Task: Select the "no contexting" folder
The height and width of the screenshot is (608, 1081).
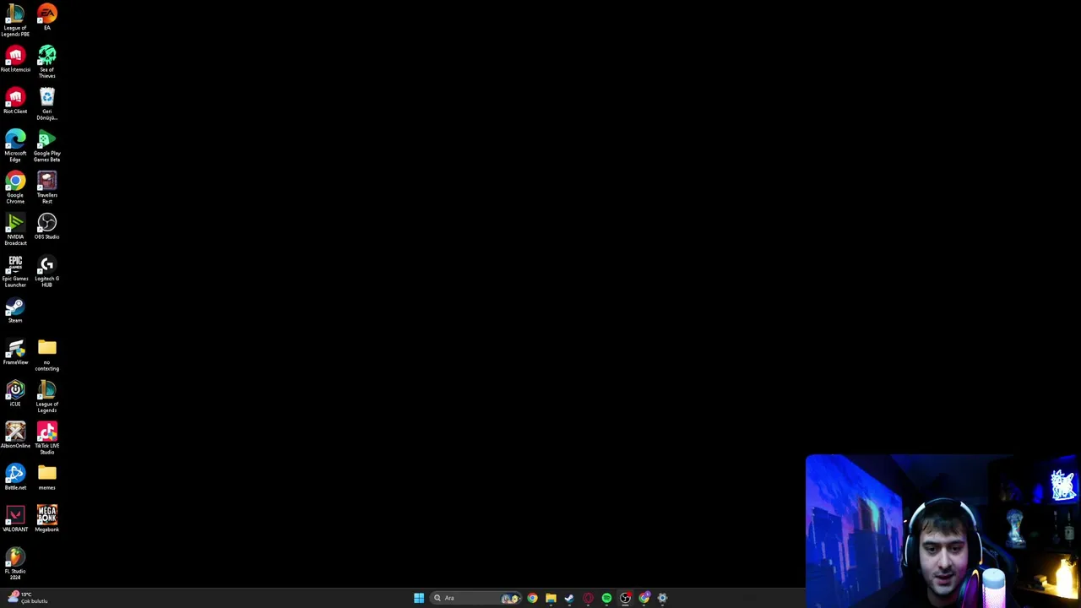Action: tap(47, 355)
